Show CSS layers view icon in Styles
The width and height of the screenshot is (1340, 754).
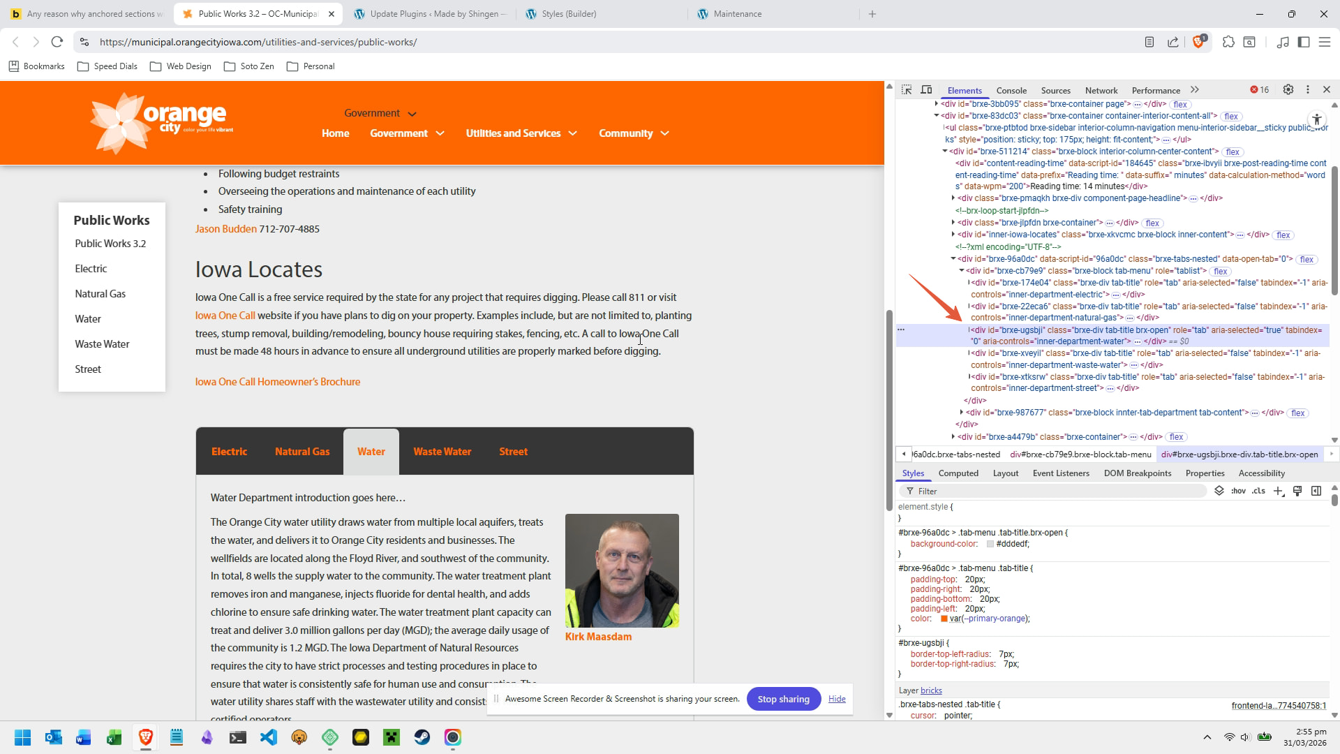click(x=1219, y=491)
